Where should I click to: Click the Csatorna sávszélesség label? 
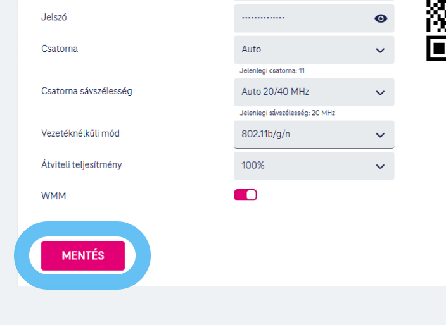[86, 91]
